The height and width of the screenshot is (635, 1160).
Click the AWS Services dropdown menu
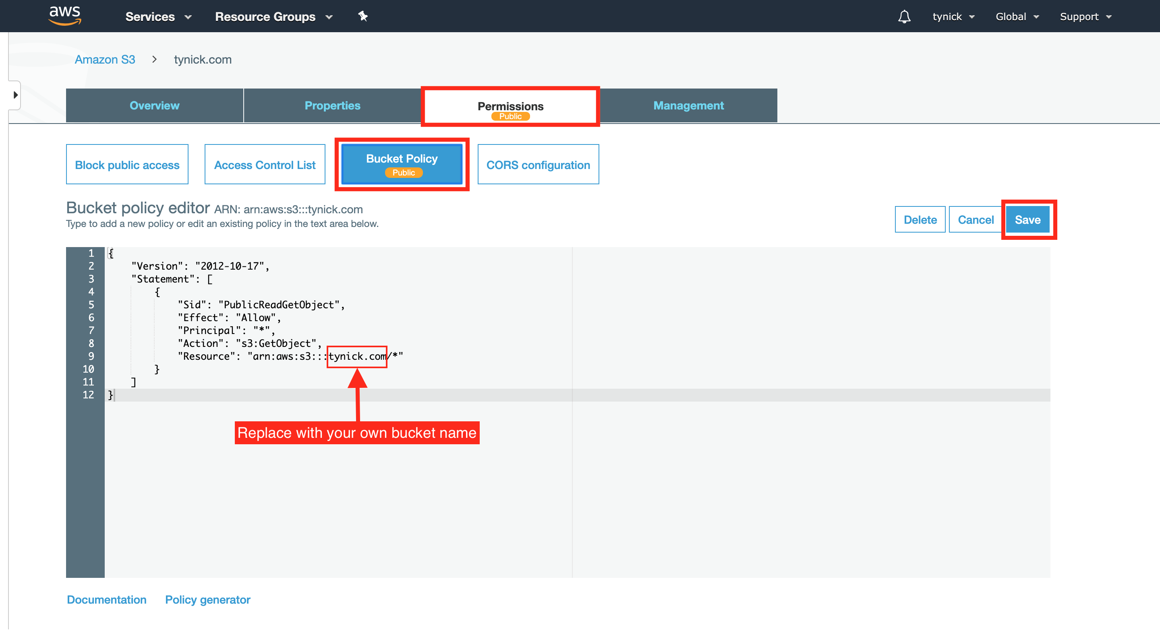point(157,16)
